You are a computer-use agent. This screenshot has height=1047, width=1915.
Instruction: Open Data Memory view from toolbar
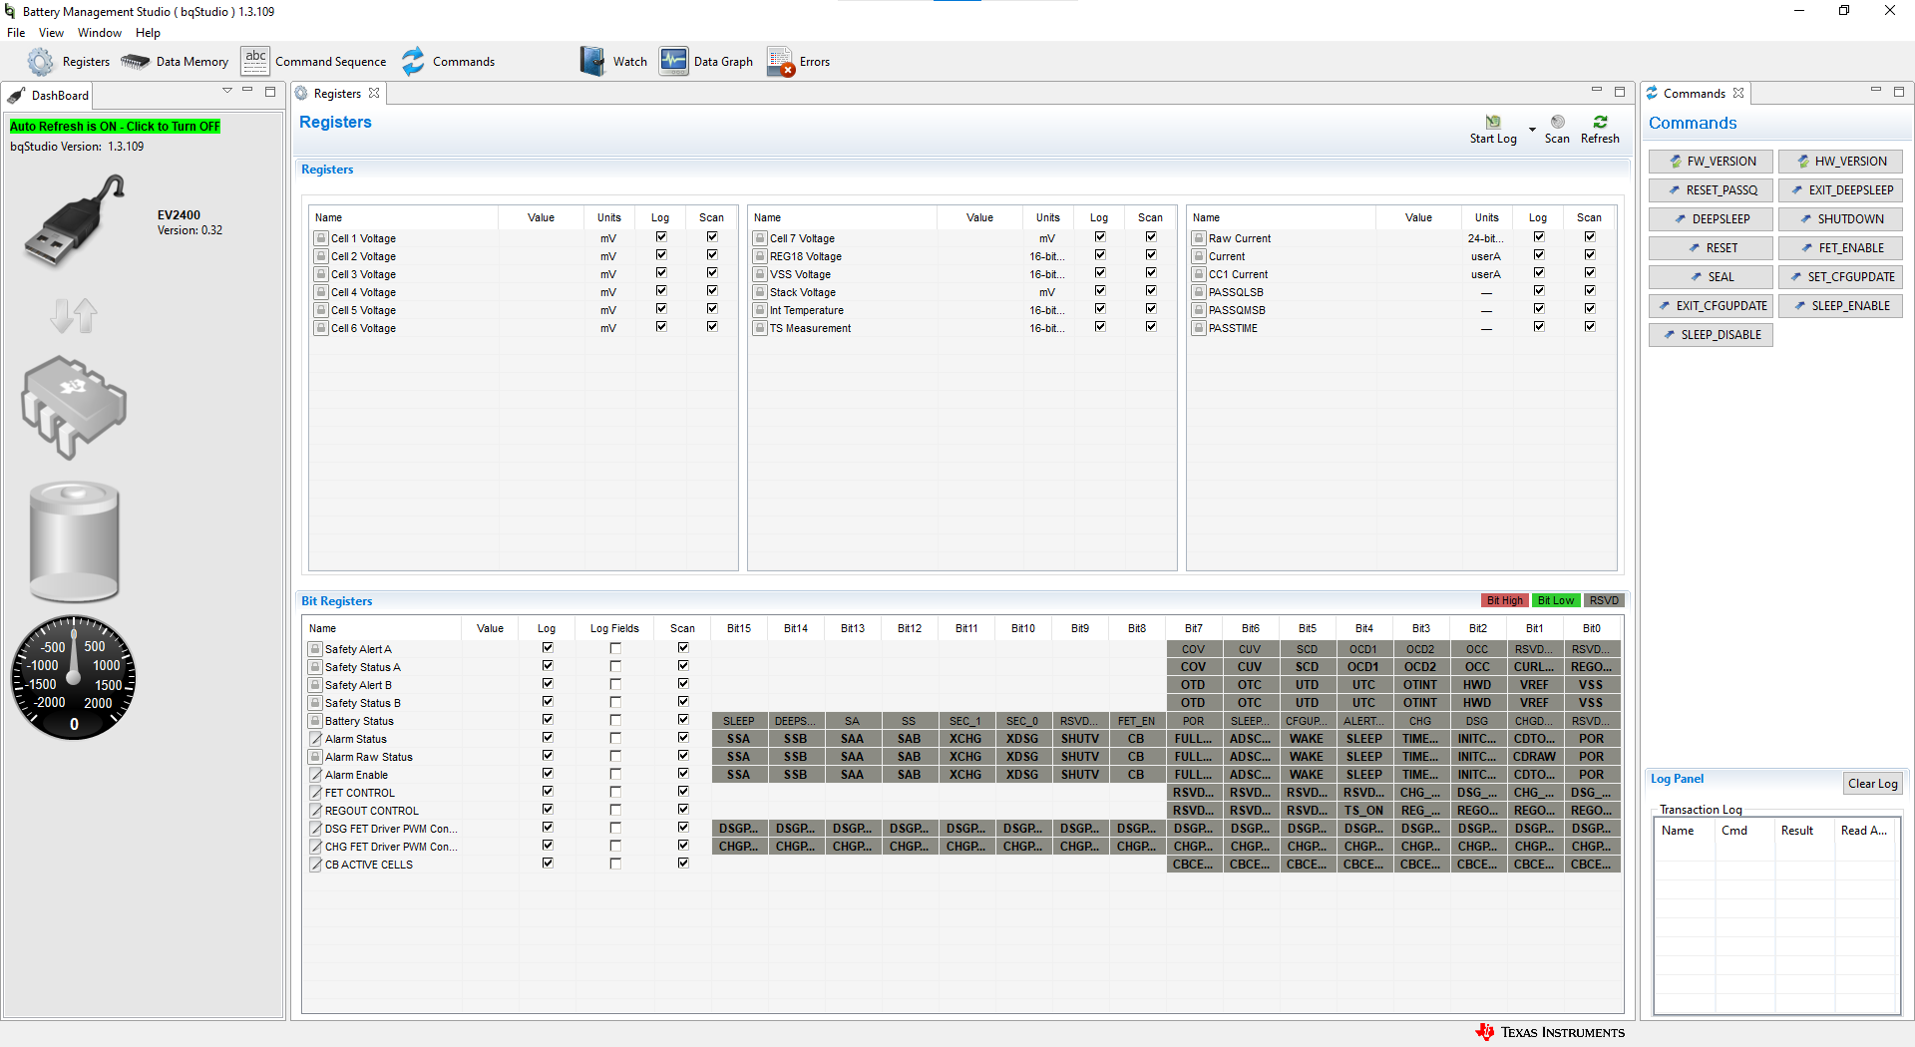175,62
